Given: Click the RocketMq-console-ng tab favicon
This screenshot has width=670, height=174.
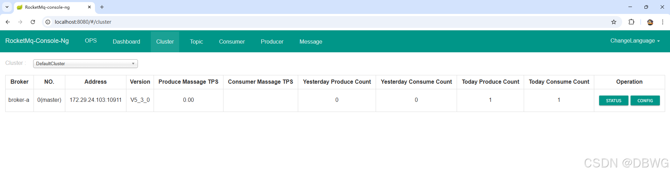Looking at the screenshot, I should click(20, 7).
